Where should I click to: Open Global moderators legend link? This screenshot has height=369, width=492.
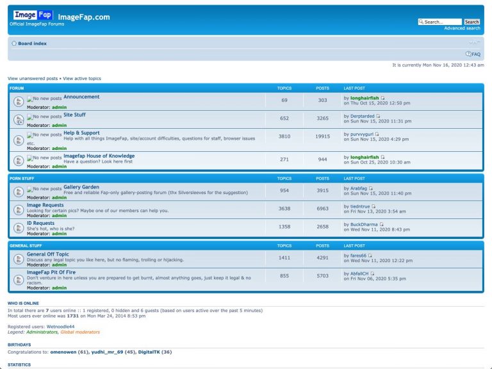(x=80, y=332)
